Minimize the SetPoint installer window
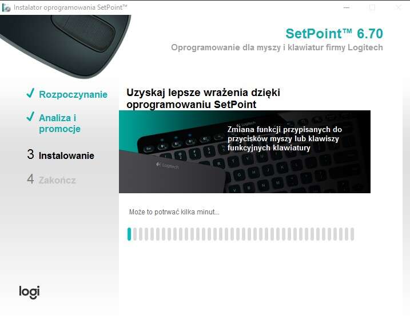 (x=347, y=7)
